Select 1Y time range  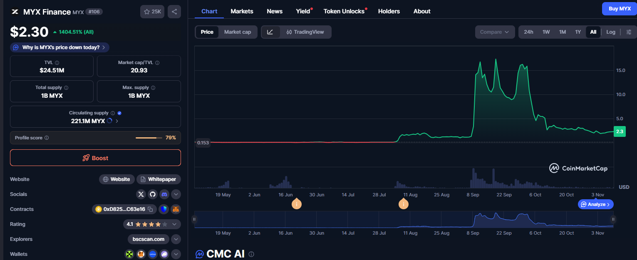click(x=578, y=32)
